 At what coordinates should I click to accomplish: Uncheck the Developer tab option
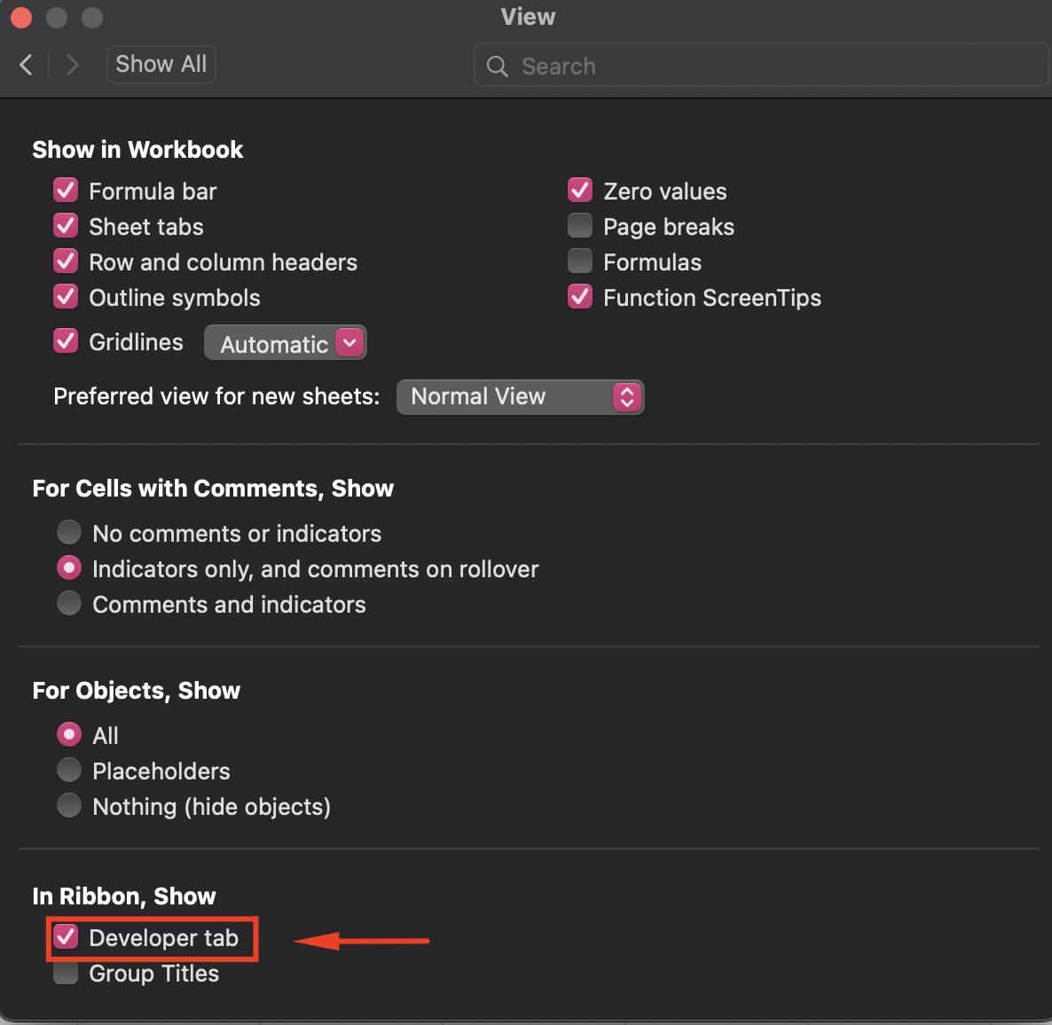click(67, 936)
